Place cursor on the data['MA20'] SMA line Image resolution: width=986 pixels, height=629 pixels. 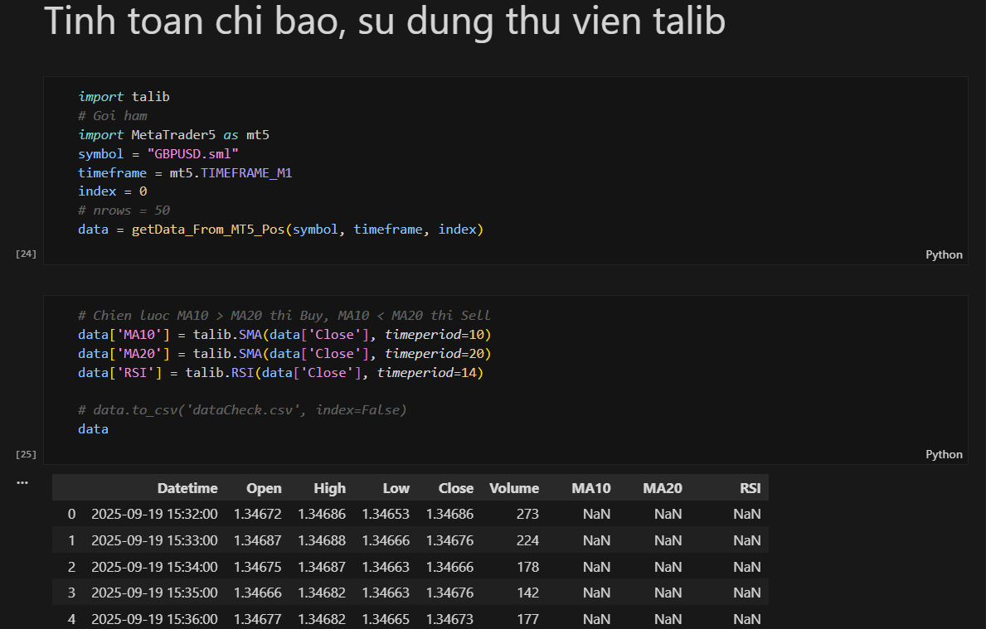point(284,354)
